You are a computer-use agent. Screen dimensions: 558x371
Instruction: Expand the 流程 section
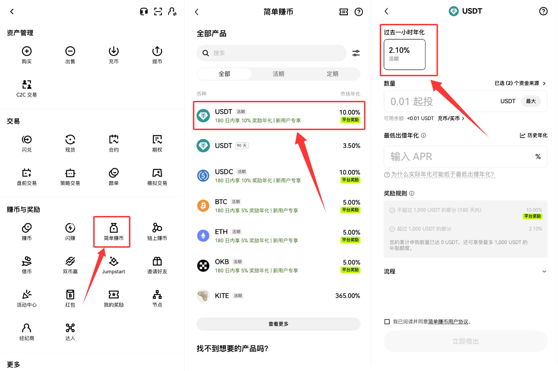tap(465, 271)
